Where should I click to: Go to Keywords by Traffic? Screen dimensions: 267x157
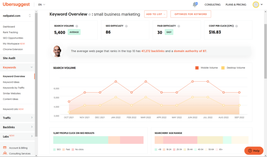pos(14,88)
